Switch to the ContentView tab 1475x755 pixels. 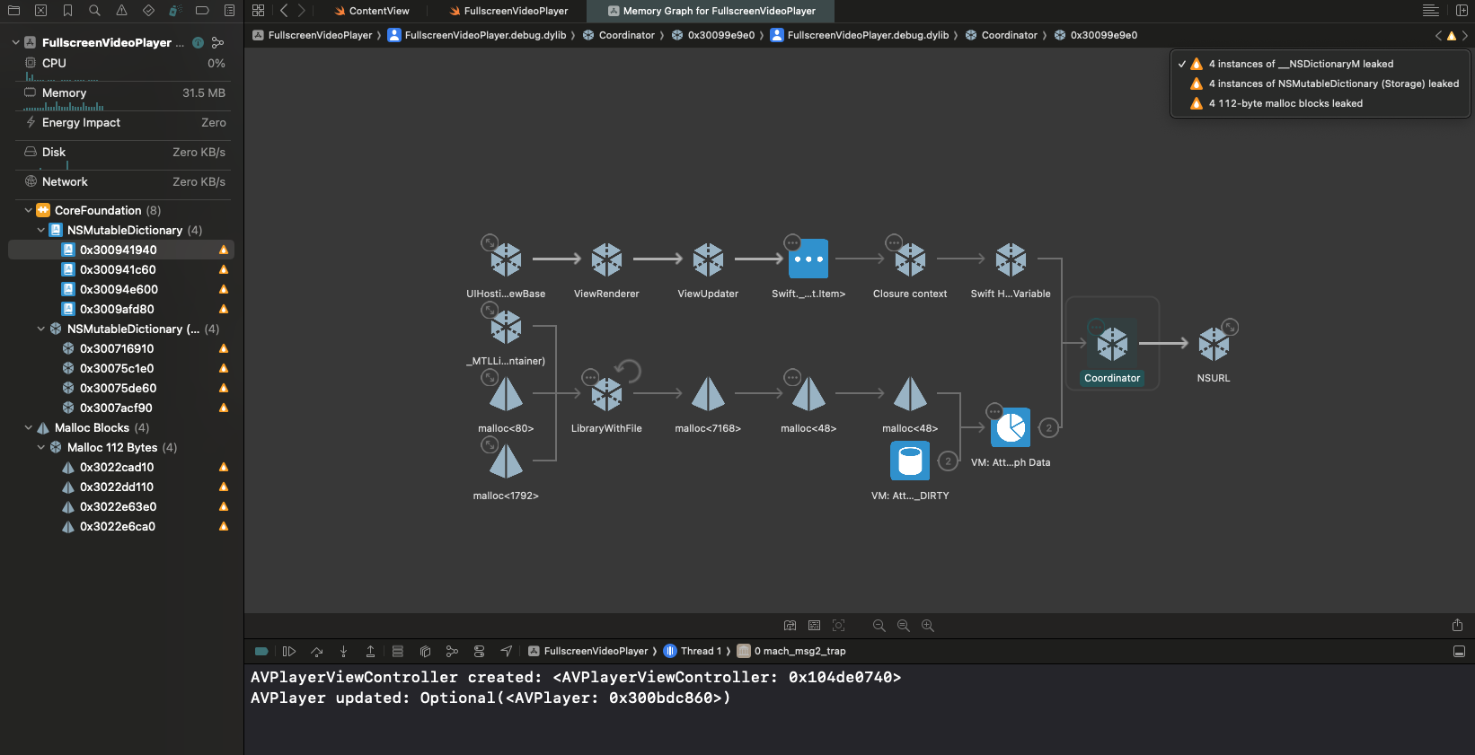[378, 11]
